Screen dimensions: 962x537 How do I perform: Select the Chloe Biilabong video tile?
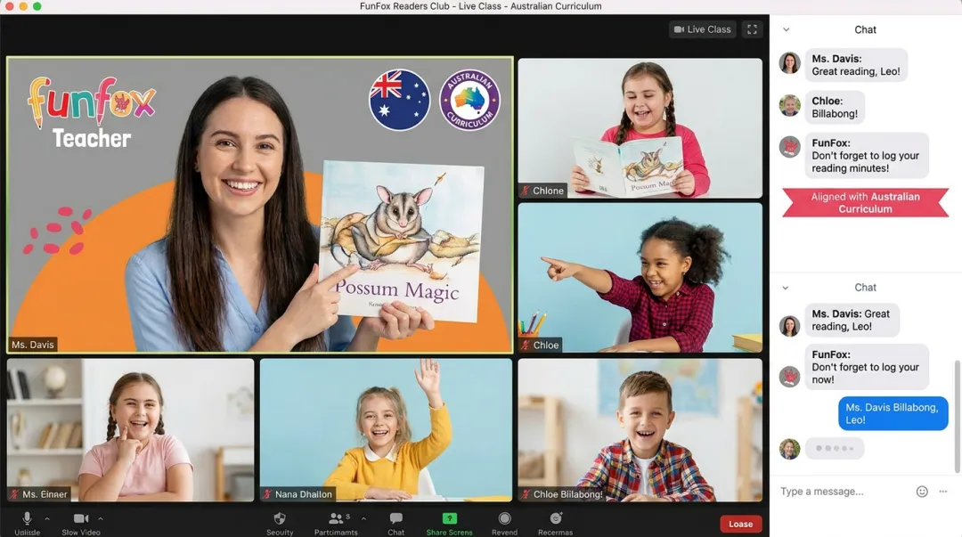tap(640, 429)
